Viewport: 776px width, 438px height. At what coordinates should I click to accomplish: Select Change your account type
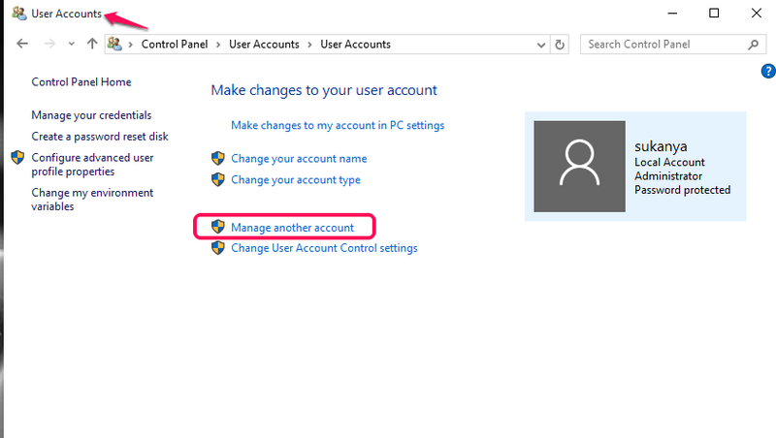[x=296, y=180]
